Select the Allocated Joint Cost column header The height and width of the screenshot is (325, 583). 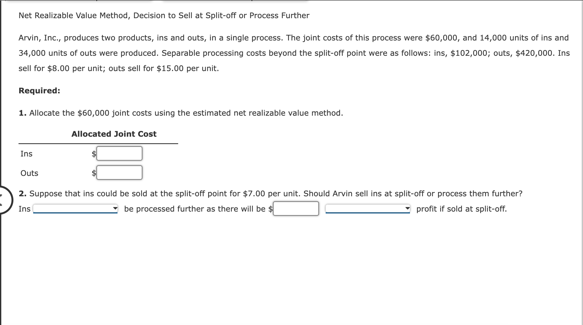[114, 134]
